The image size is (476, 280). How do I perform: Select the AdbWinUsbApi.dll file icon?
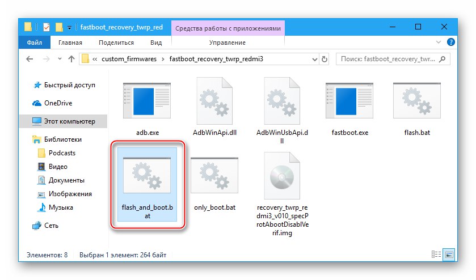282,101
